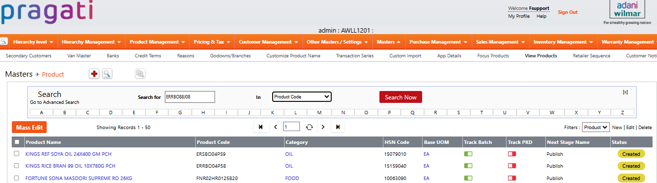This screenshot has height=183, width=657.
Task: Filter by letter K in alphabet bar
Action: point(273,112)
